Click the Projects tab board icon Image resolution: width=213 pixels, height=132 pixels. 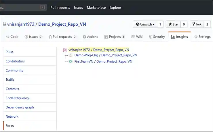click(106, 37)
